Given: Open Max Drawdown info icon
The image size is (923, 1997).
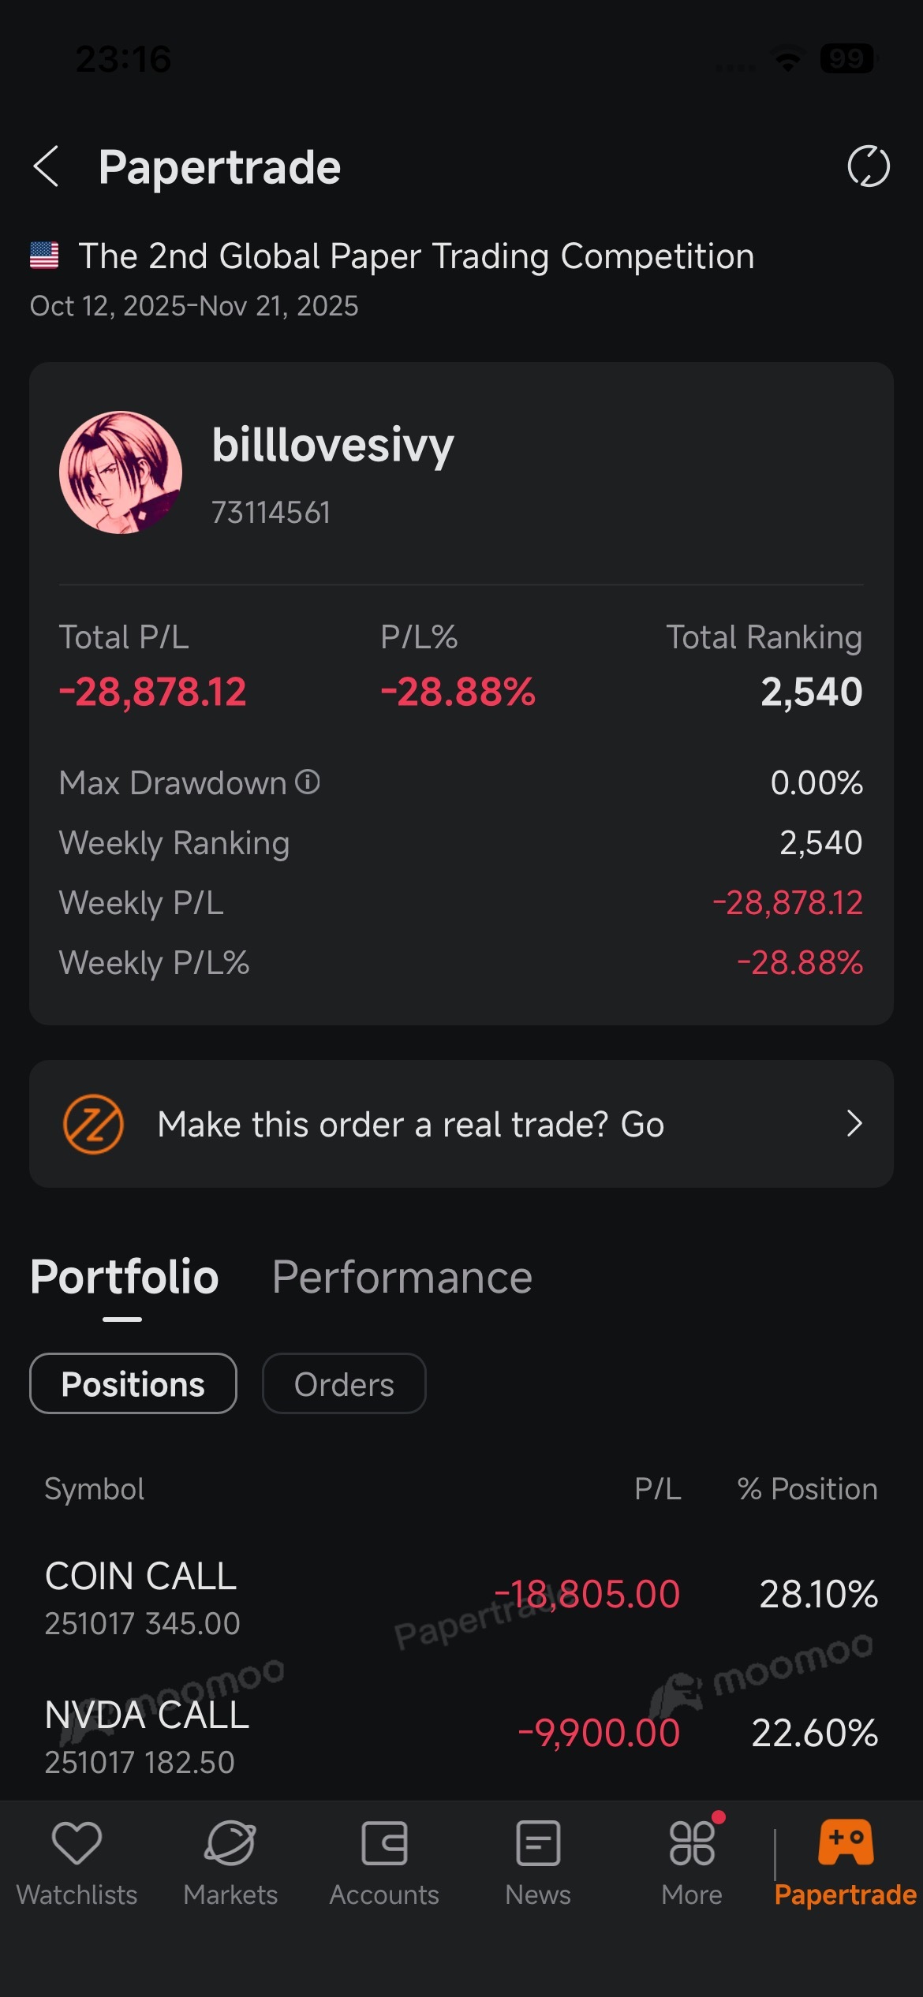Looking at the screenshot, I should click(307, 782).
